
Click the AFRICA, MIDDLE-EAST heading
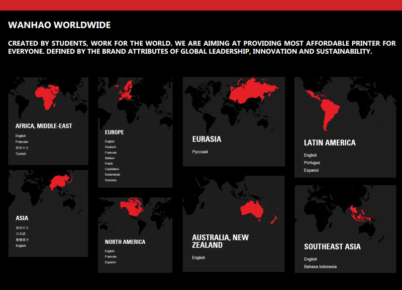click(44, 126)
